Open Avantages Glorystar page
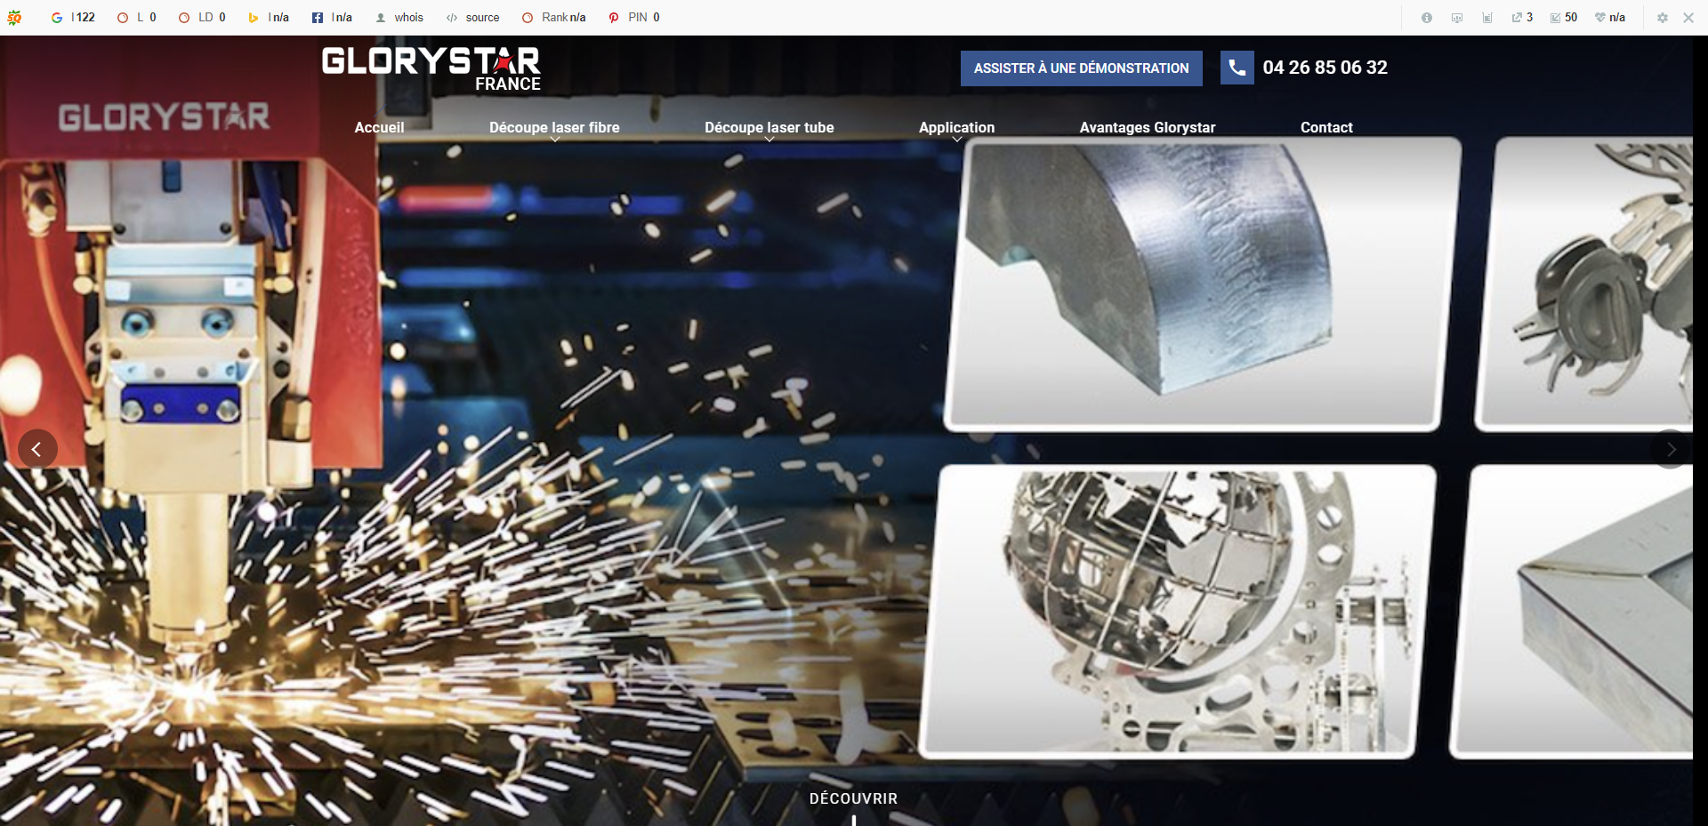Screen dimensions: 1708x826 pos(1148,127)
